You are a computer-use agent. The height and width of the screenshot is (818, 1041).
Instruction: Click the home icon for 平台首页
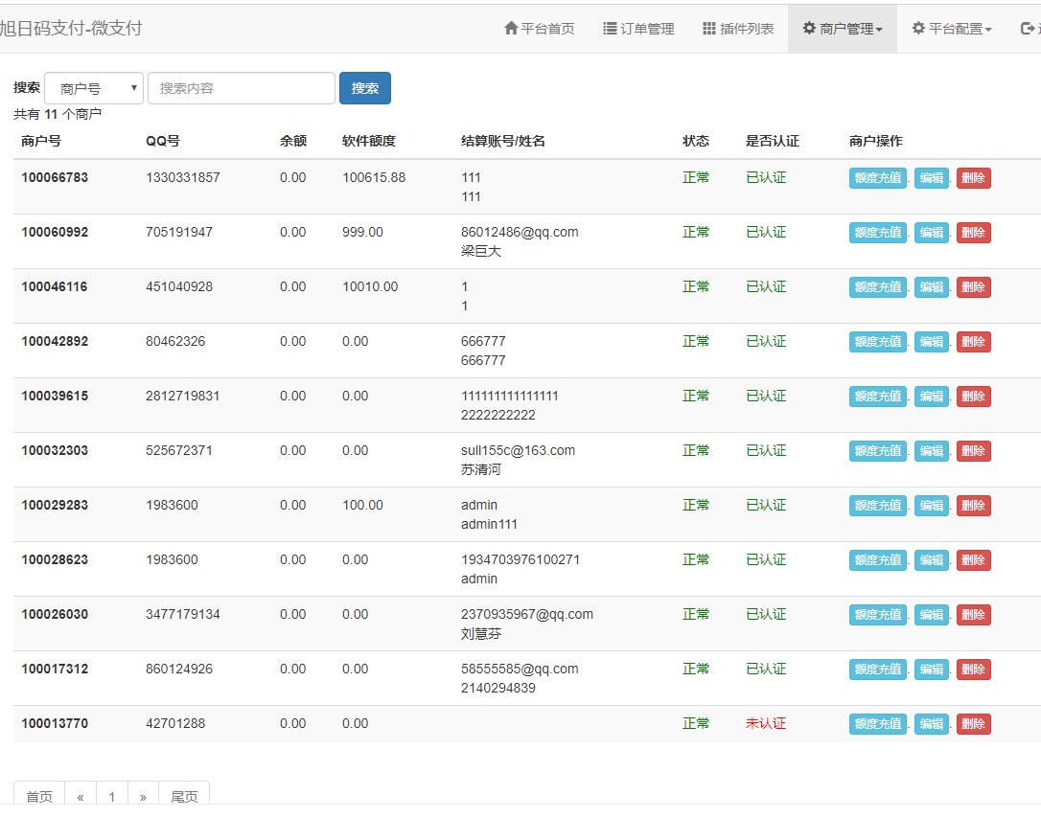click(511, 29)
